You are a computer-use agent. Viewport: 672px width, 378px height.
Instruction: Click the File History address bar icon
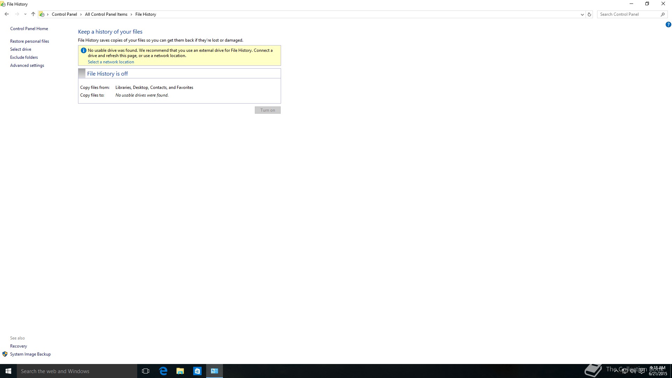click(42, 14)
